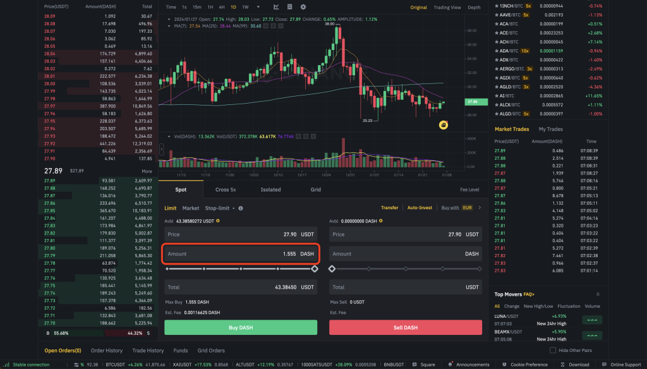Image resolution: width=647 pixels, height=369 pixels.
Task: Toggle favorite star for AI/BTC
Action: tap(497, 96)
